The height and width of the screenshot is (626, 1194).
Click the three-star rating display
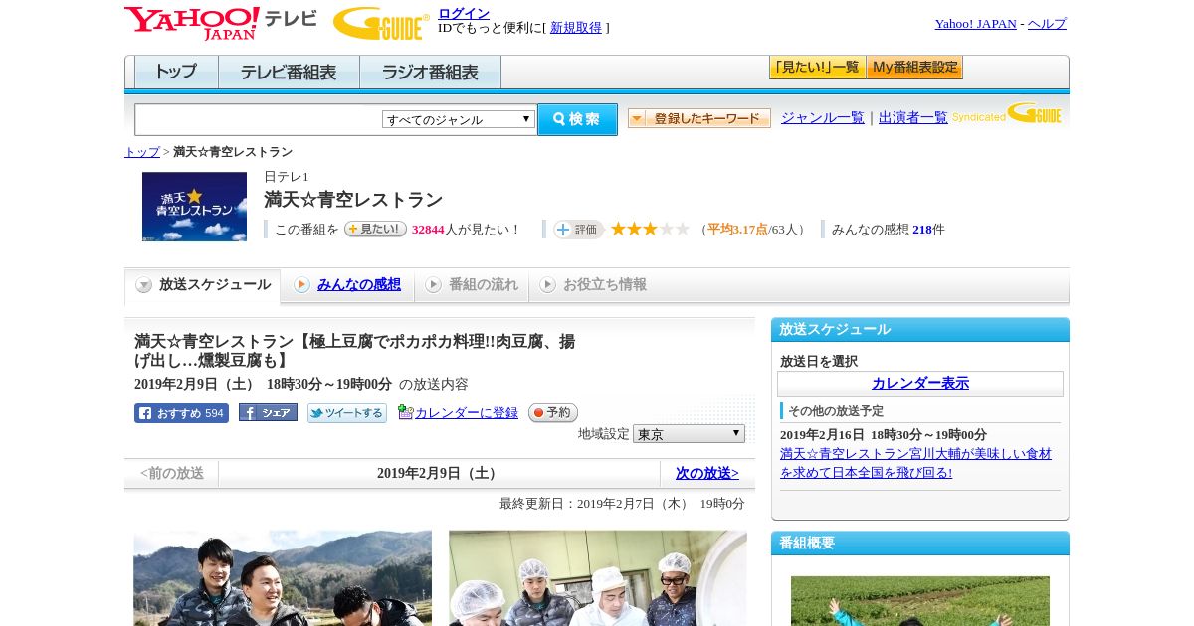[x=650, y=230]
